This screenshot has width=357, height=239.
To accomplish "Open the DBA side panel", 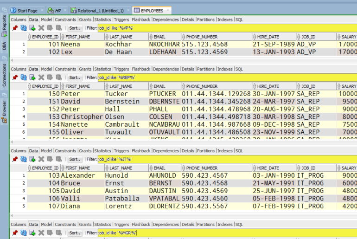I will [x=4, y=46].
